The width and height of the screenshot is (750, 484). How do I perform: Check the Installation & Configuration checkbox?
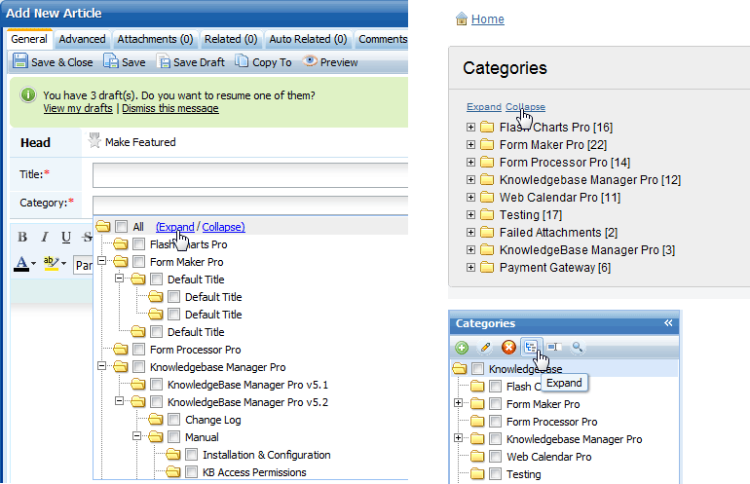(x=191, y=455)
